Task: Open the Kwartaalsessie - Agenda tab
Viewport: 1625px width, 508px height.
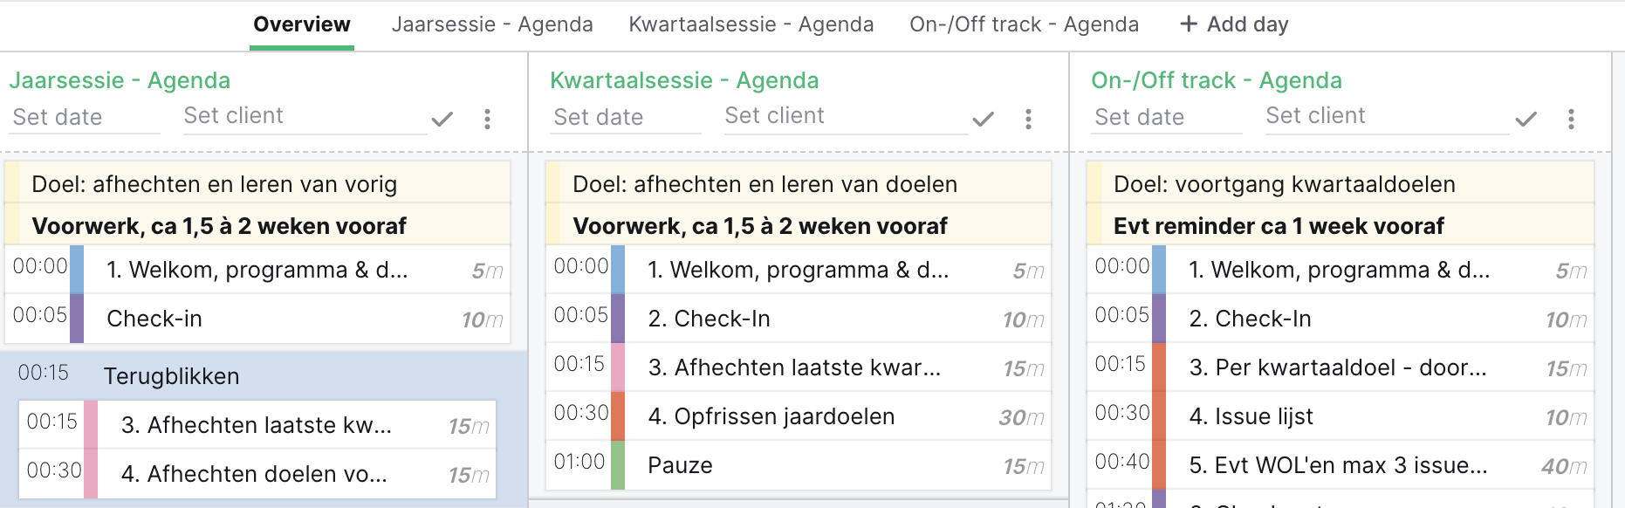Action: pos(751,24)
